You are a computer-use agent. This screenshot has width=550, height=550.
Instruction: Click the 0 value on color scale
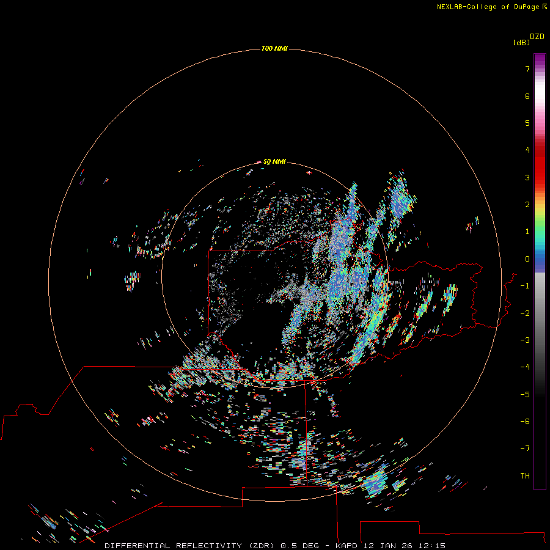[527, 259]
